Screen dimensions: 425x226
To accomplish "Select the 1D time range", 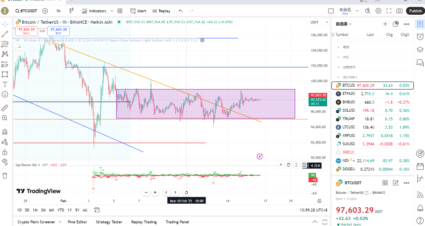I will tap(19, 210).
